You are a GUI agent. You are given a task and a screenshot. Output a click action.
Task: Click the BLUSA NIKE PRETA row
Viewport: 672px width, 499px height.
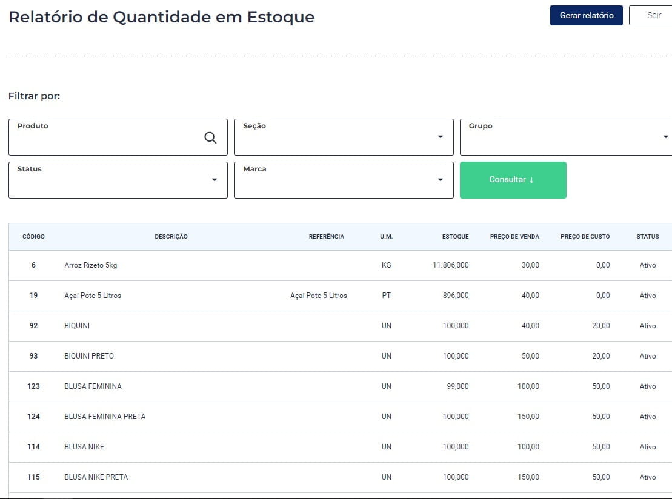coord(96,477)
